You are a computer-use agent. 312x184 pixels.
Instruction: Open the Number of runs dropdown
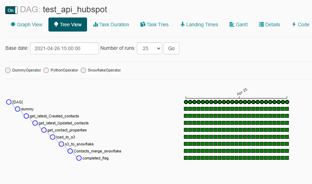tap(150, 48)
